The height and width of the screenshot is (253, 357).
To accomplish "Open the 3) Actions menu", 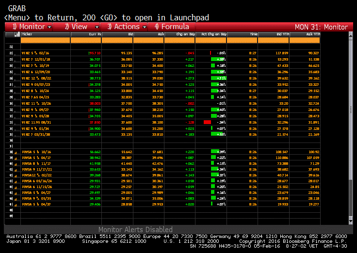I will 124,27.
